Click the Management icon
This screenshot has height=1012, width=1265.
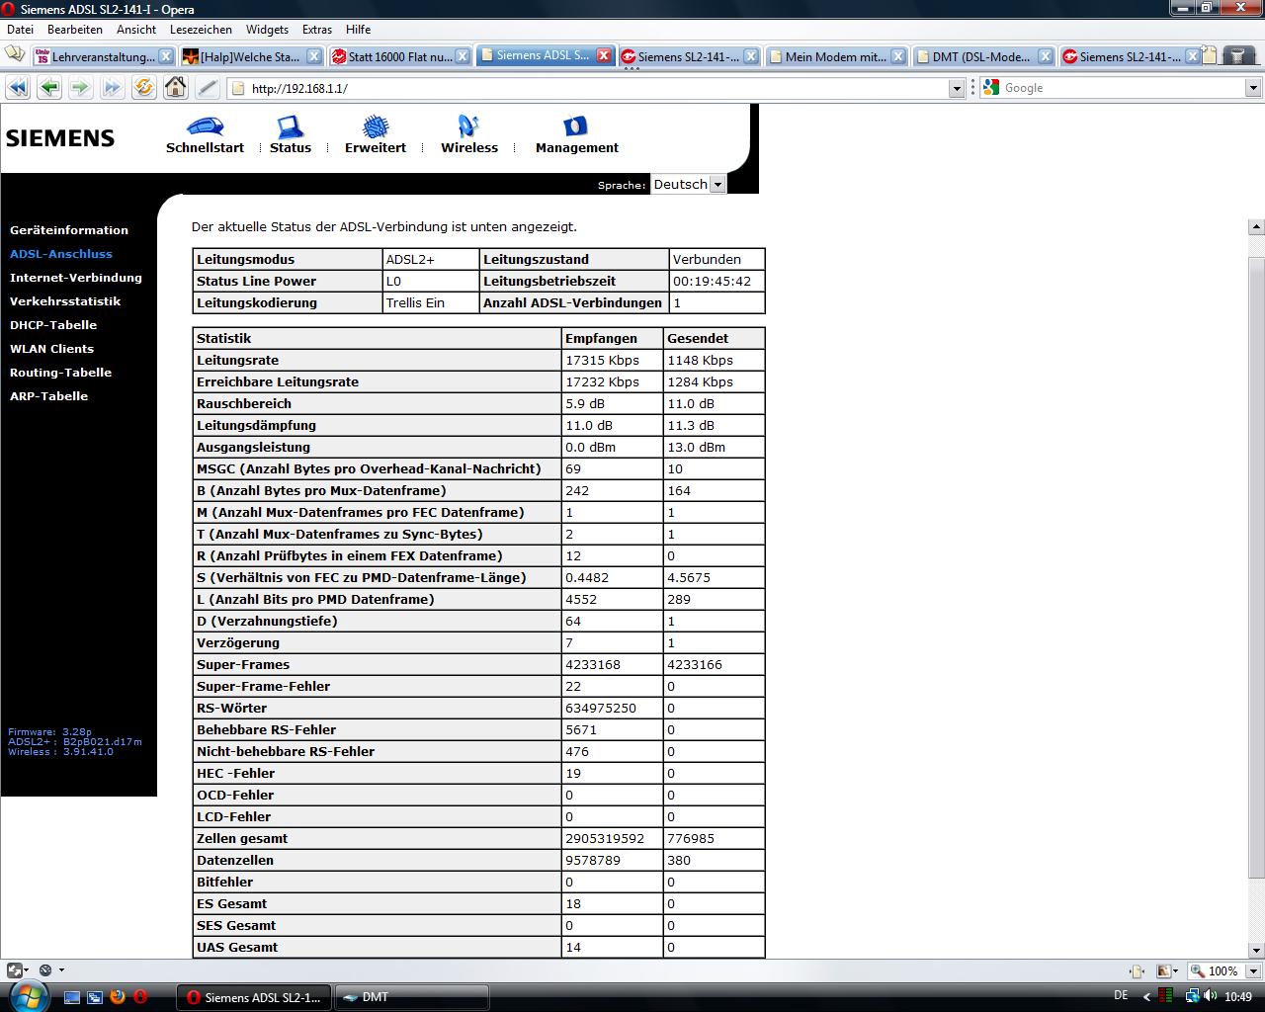tap(576, 126)
